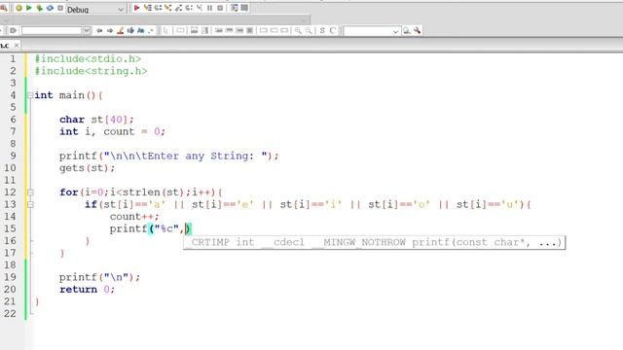Toggle the Match case 'Aa' icon
Screen dimensions: 623x350
coord(140,30)
